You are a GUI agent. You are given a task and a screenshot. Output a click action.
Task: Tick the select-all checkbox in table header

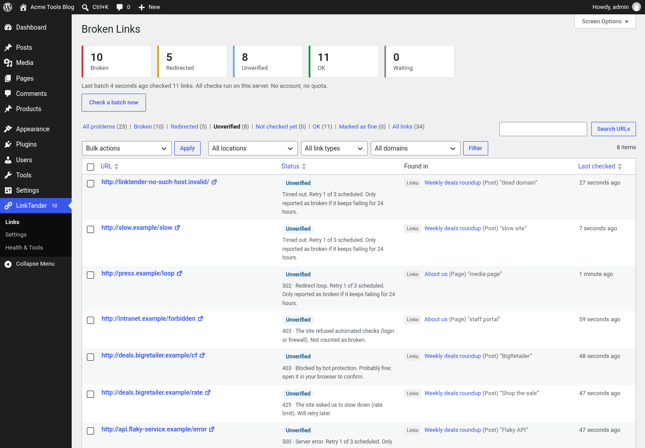(x=90, y=167)
